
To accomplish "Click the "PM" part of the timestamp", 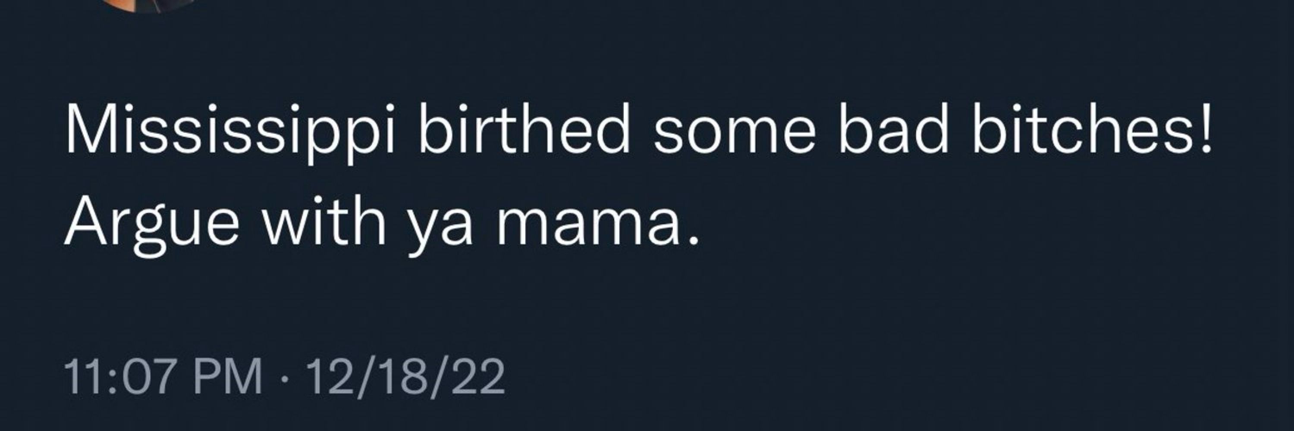I will 228,376.
